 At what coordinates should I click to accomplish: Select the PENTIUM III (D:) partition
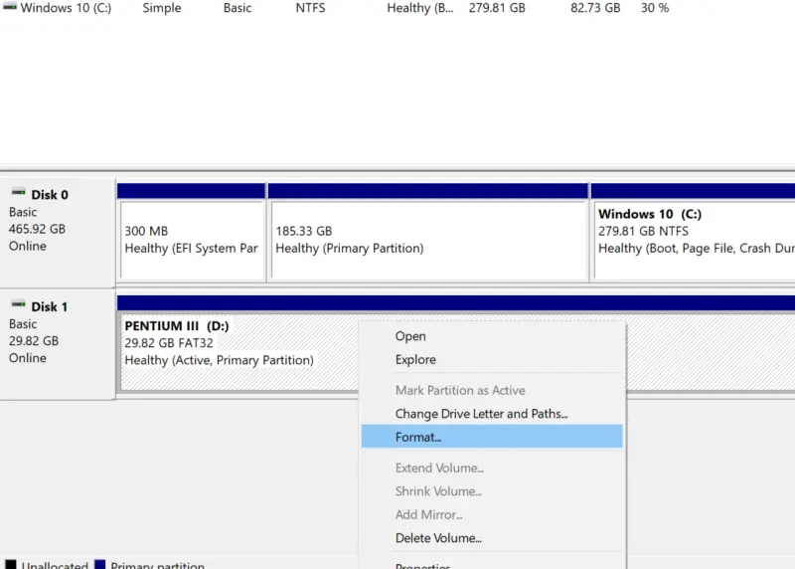coord(238,343)
